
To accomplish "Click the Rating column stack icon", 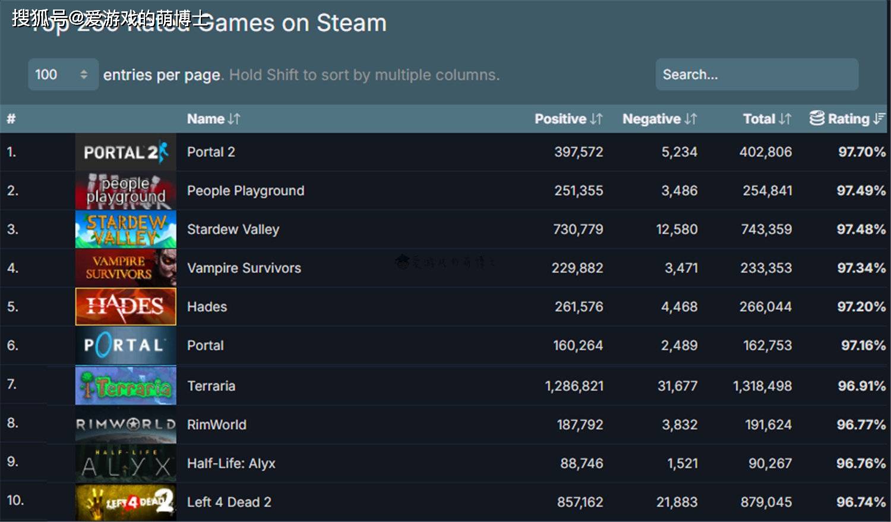I will [x=817, y=118].
